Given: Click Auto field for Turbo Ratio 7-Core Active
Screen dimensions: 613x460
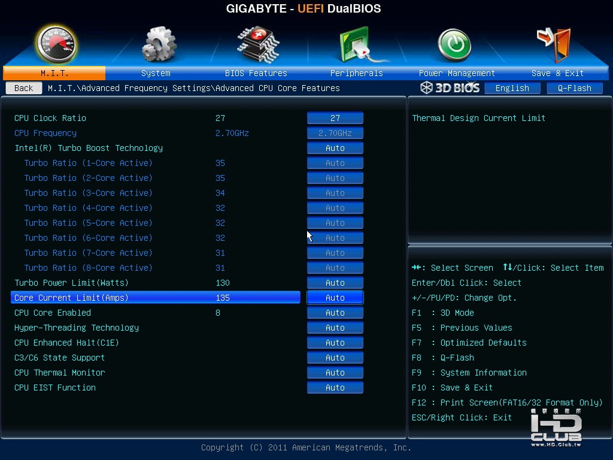Looking at the screenshot, I should (335, 253).
